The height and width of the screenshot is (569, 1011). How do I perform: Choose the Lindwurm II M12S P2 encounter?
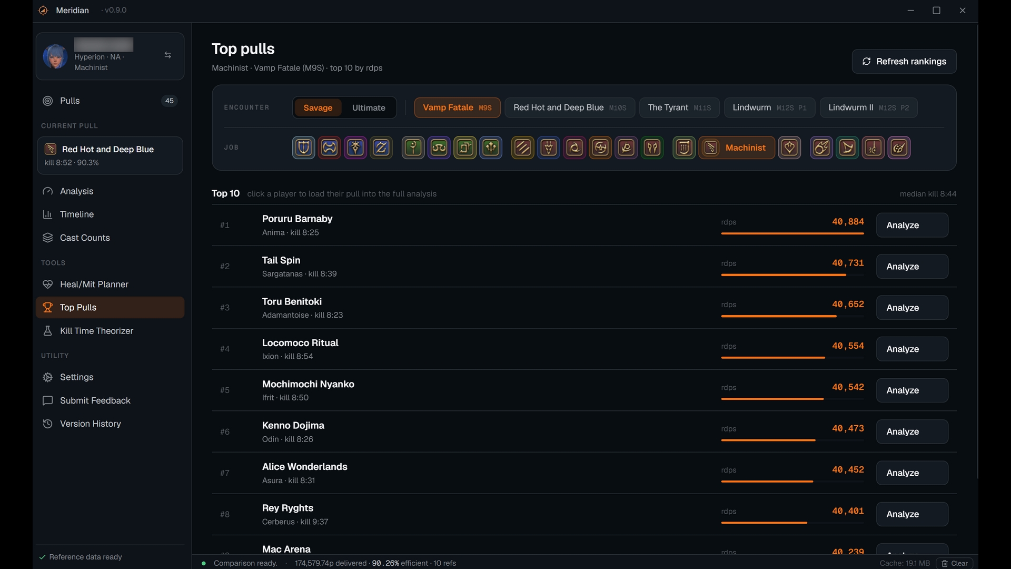click(x=868, y=107)
